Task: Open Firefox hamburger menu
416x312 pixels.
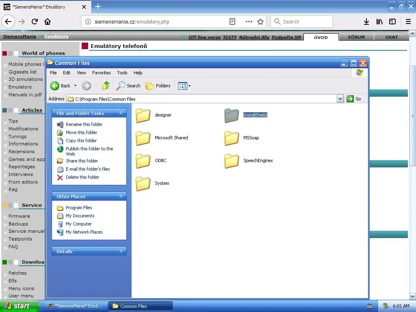Action: pyautogui.click(x=408, y=22)
